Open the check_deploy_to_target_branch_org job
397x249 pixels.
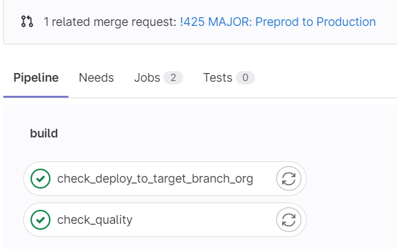[x=155, y=179]
